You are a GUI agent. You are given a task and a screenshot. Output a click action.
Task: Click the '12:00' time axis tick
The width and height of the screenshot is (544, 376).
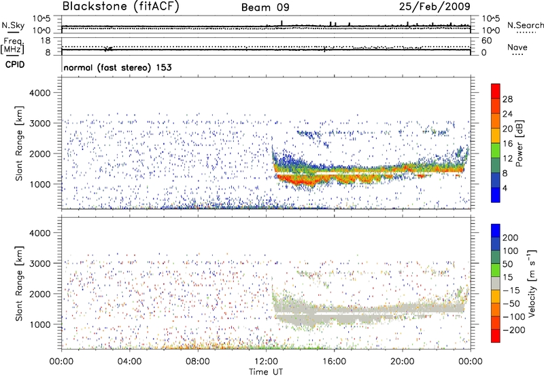266,362
